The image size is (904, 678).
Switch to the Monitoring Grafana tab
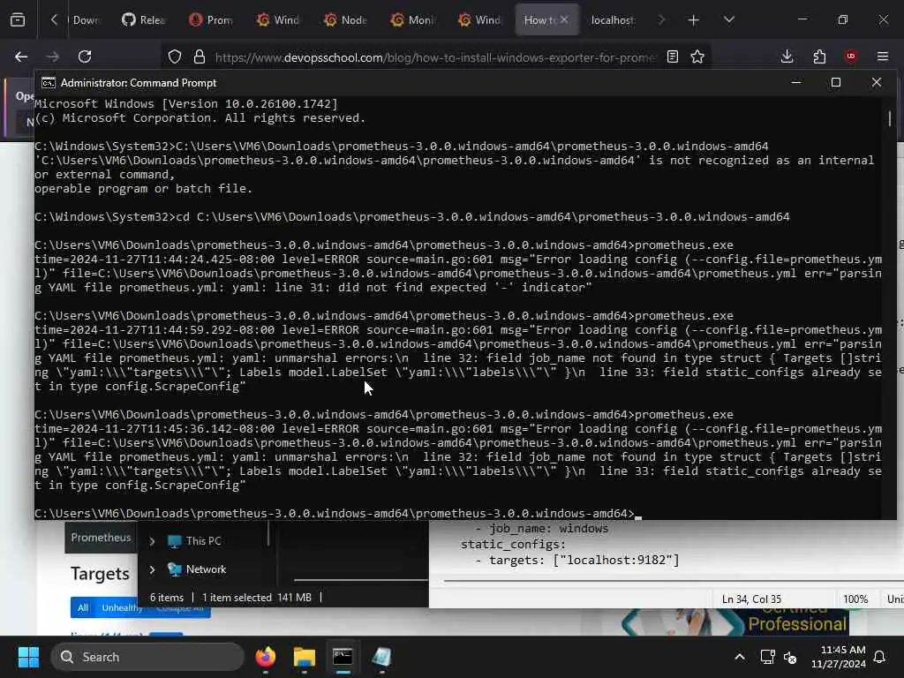(412, 20)
